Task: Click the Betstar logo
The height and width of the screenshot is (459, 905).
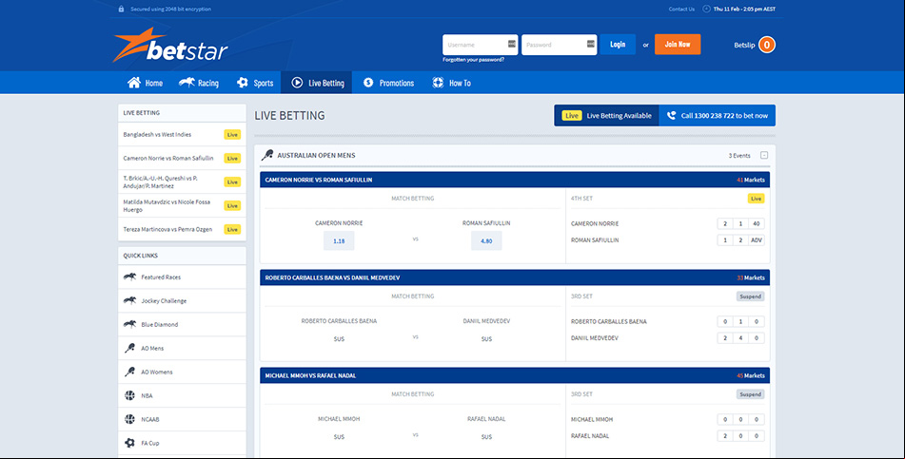Action: pos(170,45)
